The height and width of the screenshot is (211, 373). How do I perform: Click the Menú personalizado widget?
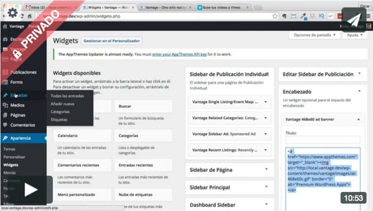[82, 194]
